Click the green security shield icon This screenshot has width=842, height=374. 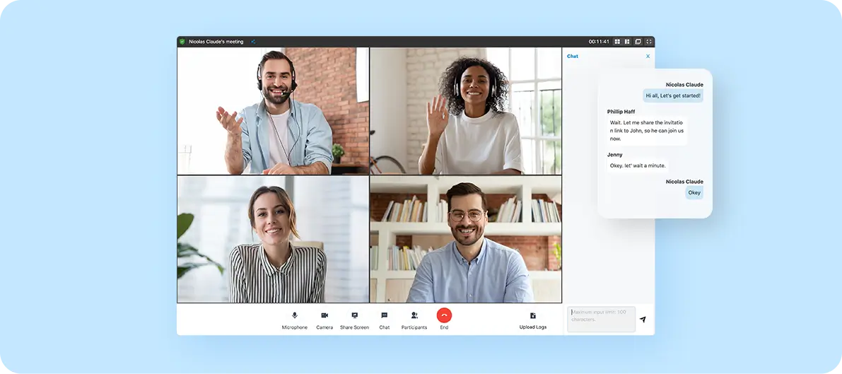point(182,42)
